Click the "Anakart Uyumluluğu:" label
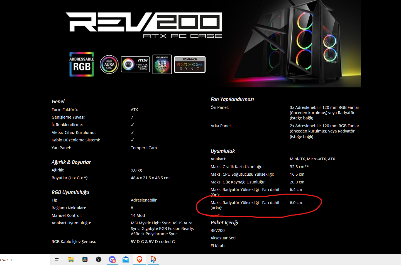The width and height of the screenshot is (401, 265). (71, 223)
